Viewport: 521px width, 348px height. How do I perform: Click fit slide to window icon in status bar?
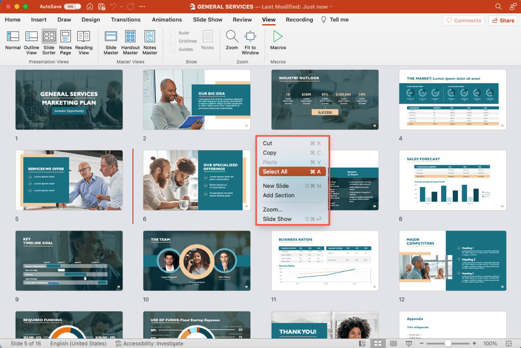pyautogui.click(x=508, y=343)
